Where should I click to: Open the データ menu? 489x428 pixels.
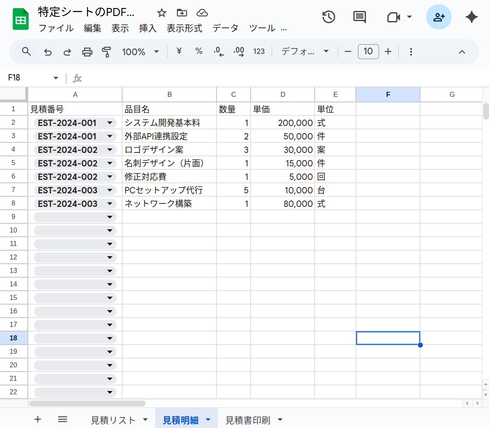point(225,28)
